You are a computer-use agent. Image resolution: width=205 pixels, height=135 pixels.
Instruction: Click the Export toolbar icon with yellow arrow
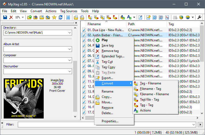[149, 17]
